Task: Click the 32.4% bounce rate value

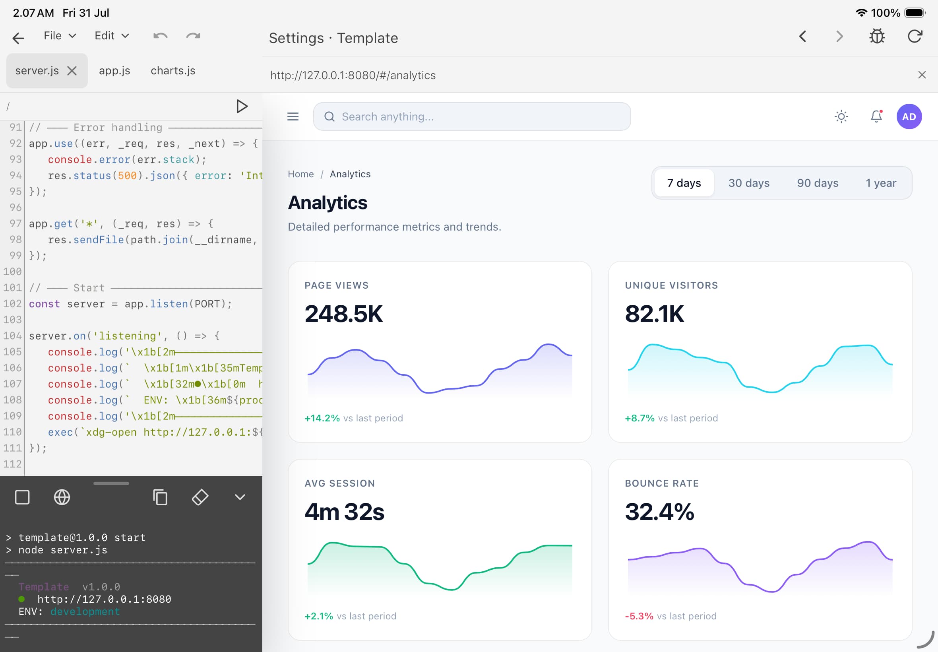Action: (659, 512)
